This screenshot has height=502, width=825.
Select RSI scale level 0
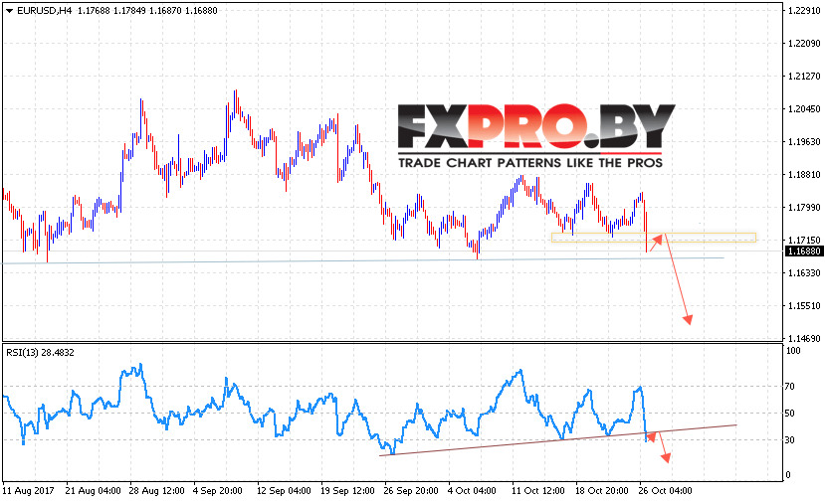[x=787, y=475]
